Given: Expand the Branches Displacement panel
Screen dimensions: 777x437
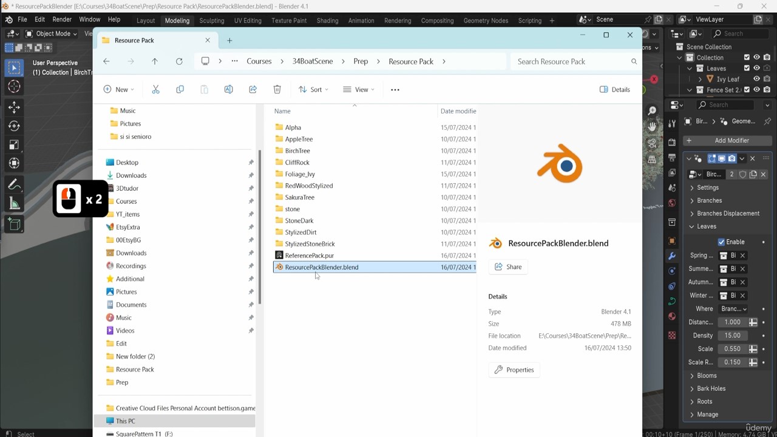Looking at the screenshot, I should 728,213.
